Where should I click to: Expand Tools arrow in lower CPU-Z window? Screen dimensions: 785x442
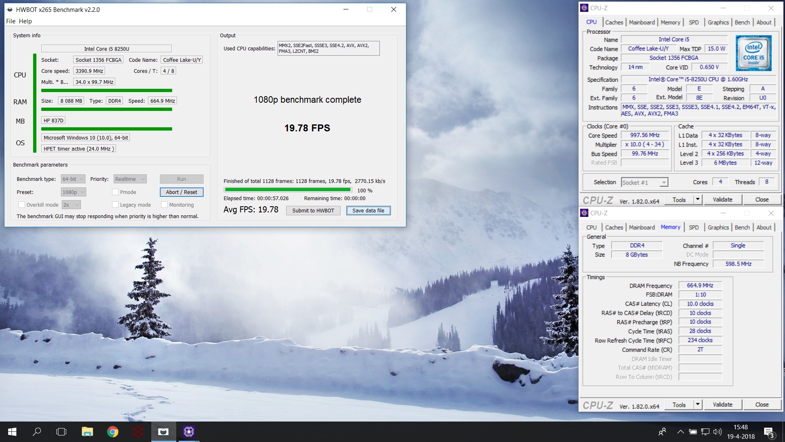pos(698,405)
